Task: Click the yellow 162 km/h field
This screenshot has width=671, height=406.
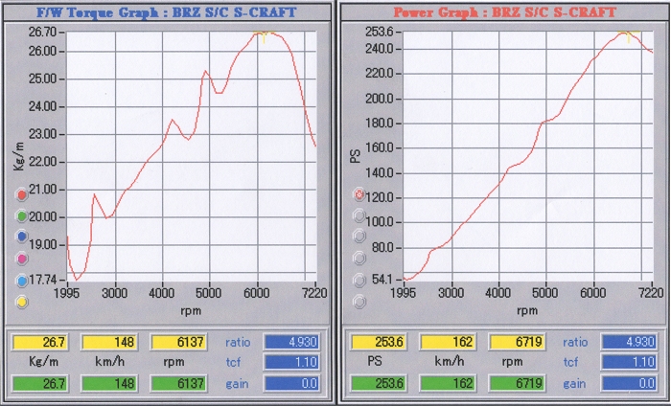Action: (448, 342)
